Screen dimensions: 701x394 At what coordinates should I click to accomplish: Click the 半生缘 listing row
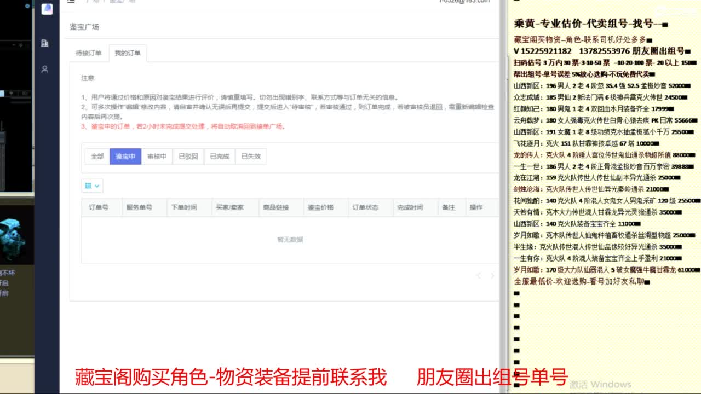tap(598, 246)
